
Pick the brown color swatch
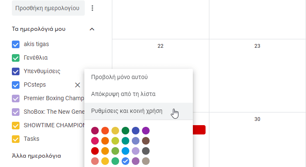146,141
